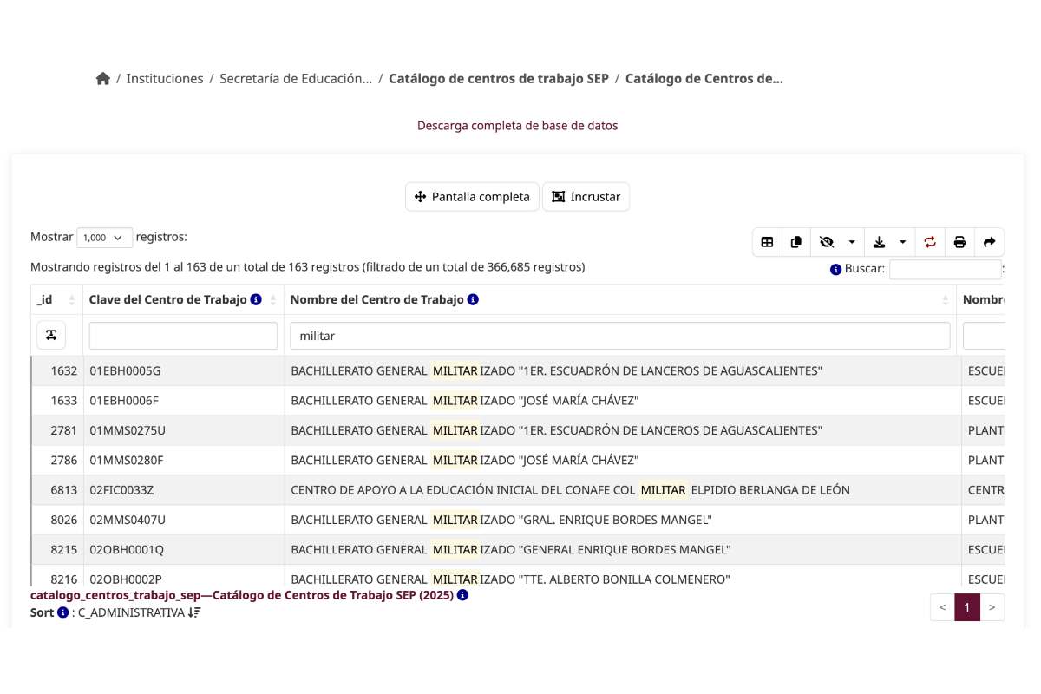
Task: Enter full screen with Pantalla completa button
Action: pos(472,197)
